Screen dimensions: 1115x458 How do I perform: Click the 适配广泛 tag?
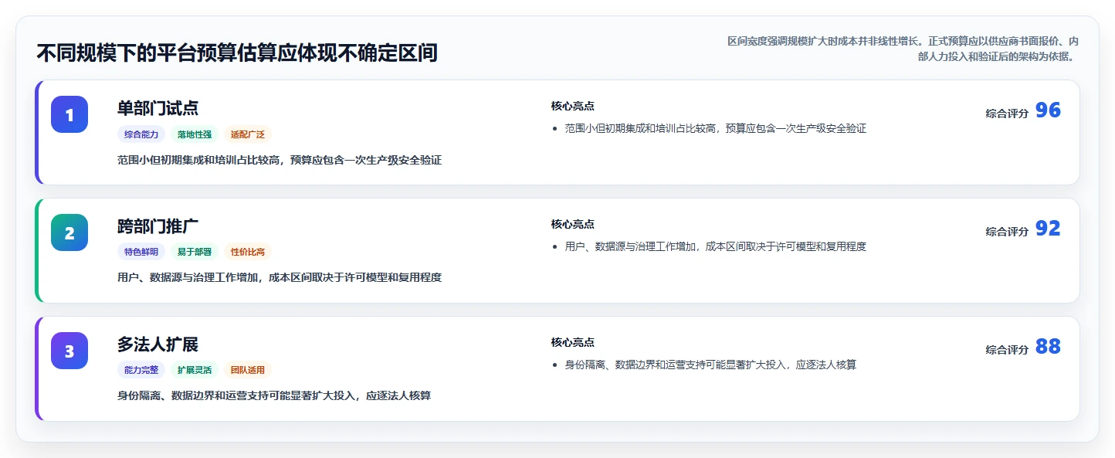pos(248,134)
